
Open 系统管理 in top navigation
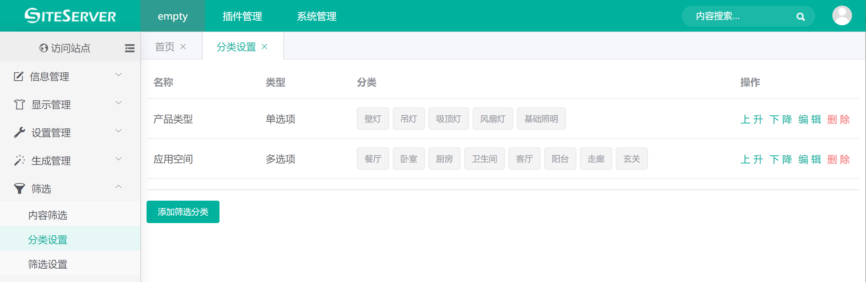(317, 16)
